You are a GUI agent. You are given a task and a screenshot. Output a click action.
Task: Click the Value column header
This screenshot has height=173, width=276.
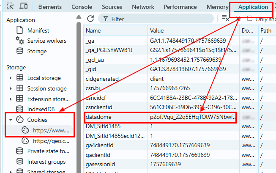[x=193, y=30]
